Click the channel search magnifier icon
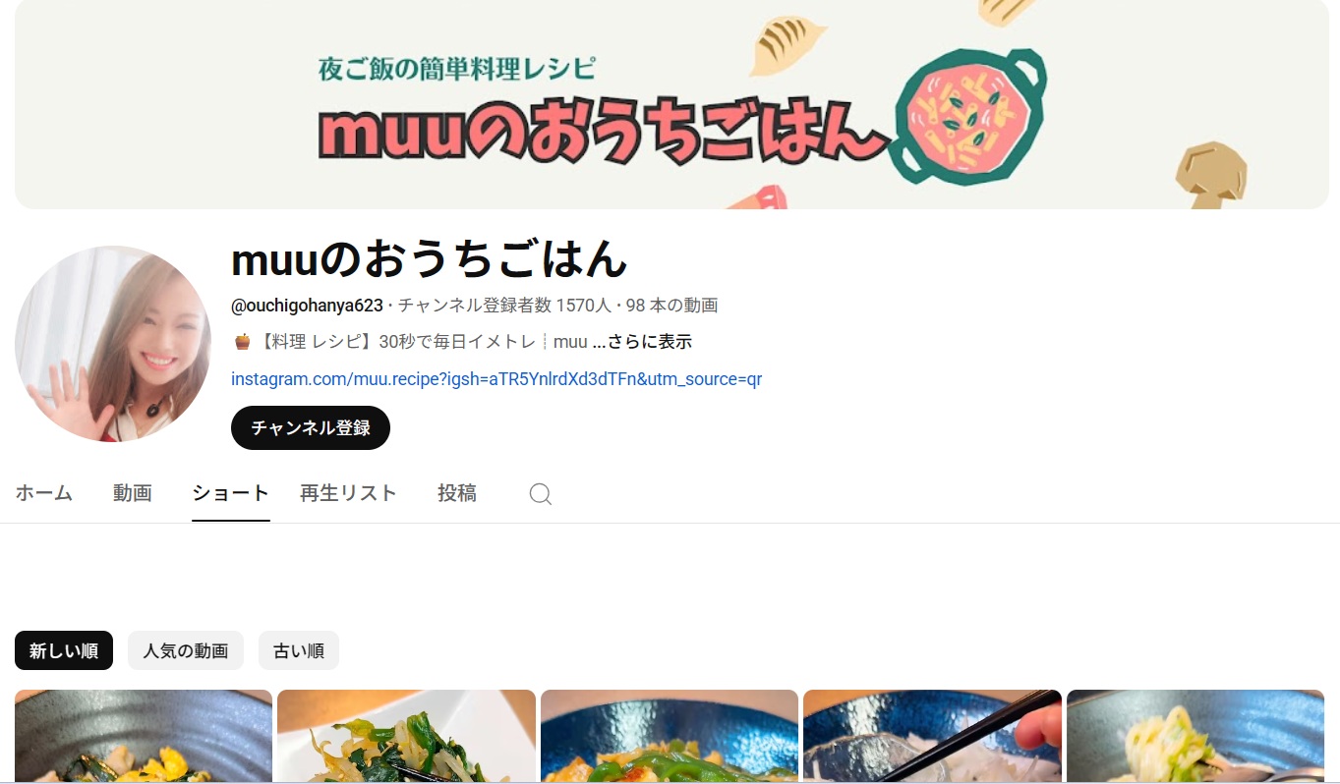The image size is (1340, 784). click(540, 493)
